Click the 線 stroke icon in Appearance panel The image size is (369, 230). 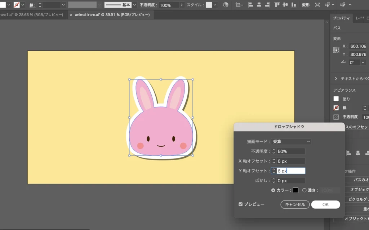click(x=336, y=108)
